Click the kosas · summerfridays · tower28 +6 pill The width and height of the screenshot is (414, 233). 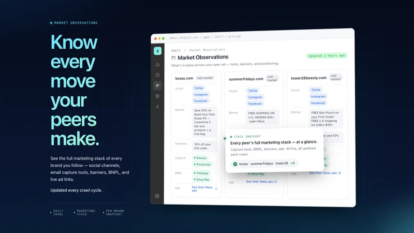tap(264, 164)
